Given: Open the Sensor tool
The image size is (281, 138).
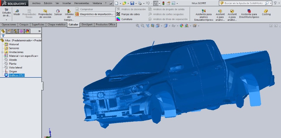Looking at the screenshot, I should [58, 13].
